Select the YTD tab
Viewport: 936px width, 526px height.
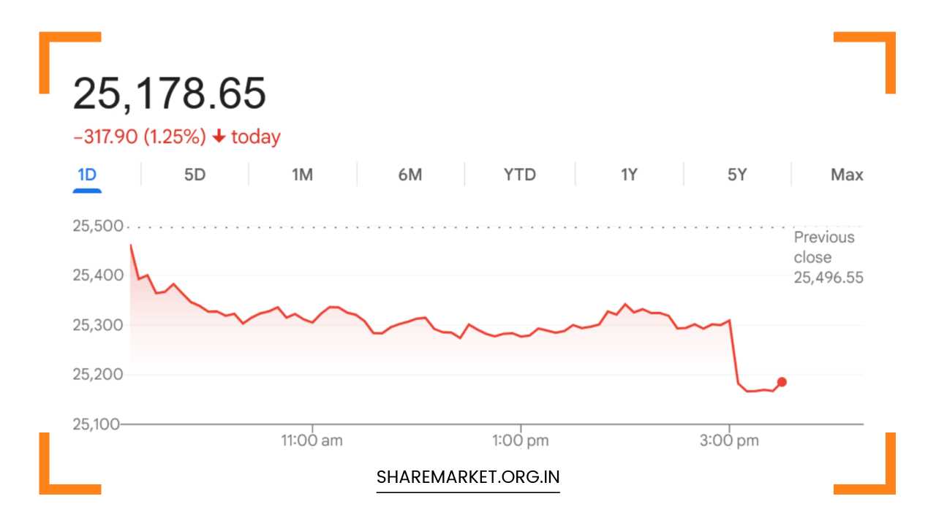519,175
